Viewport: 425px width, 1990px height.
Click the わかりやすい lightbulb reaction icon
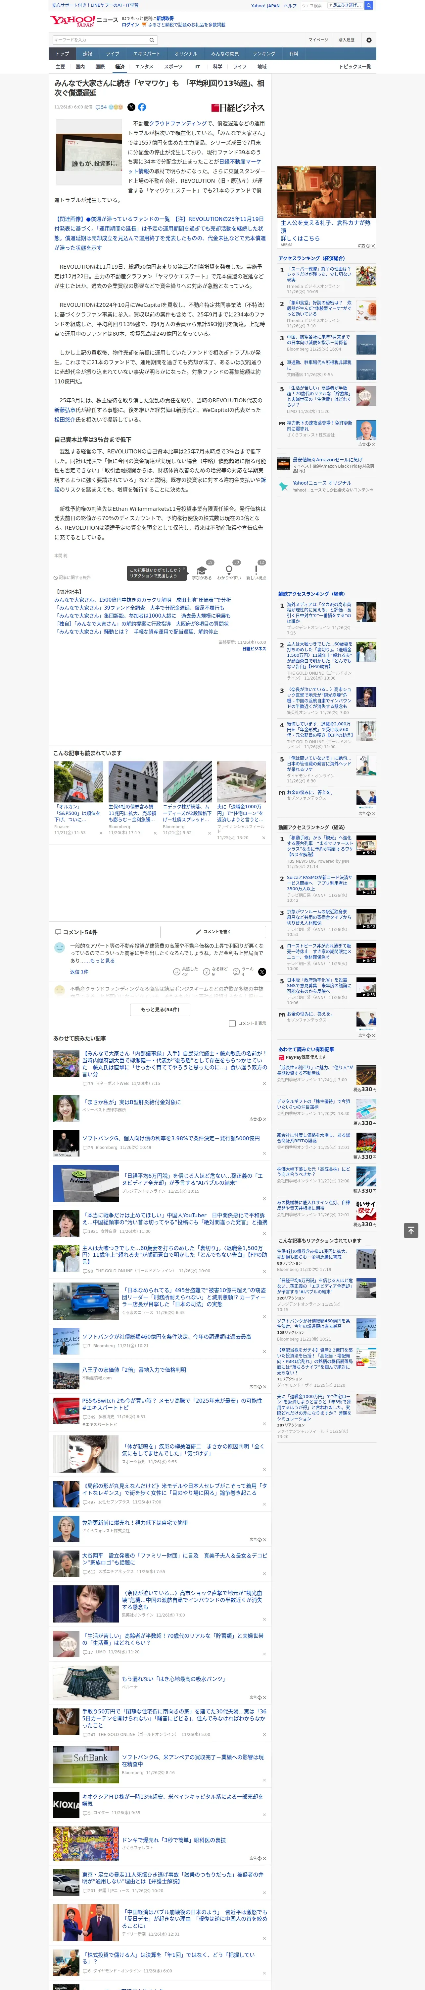point(229,570)
